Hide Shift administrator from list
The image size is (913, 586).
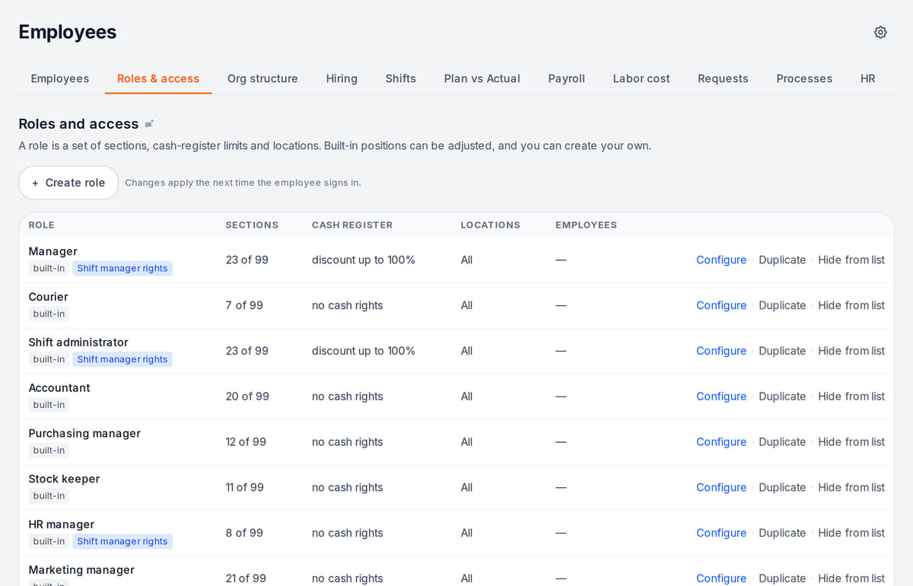851,351
